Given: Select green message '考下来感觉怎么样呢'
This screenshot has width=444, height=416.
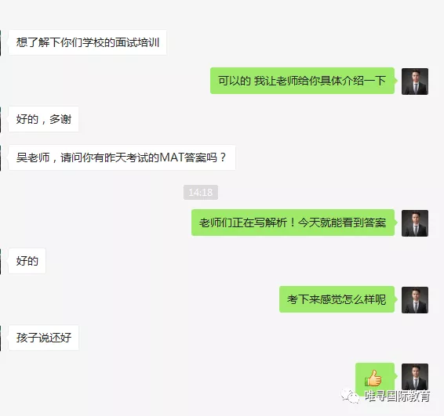Looking at the screenshot, I should click(x=337, y=299).
